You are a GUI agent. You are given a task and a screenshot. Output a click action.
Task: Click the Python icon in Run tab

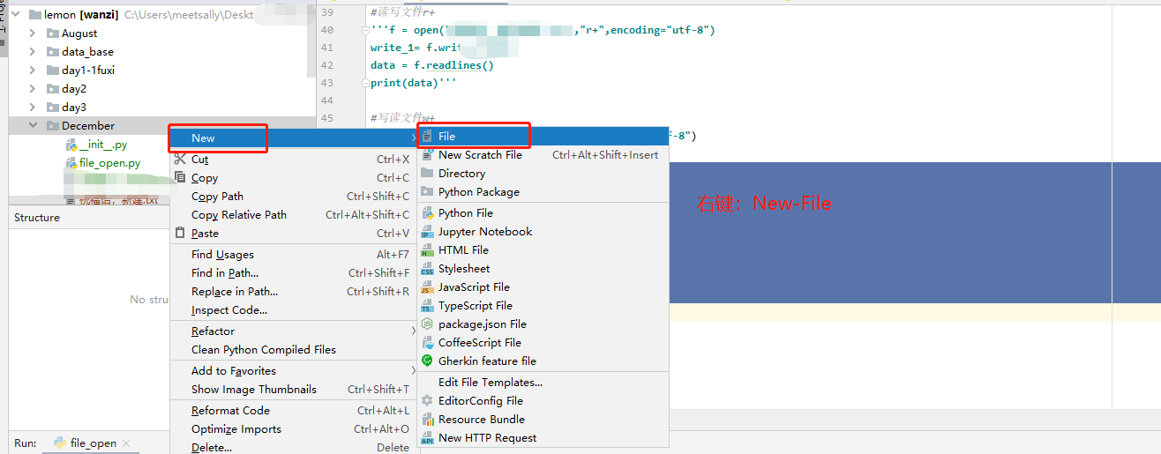59,443
